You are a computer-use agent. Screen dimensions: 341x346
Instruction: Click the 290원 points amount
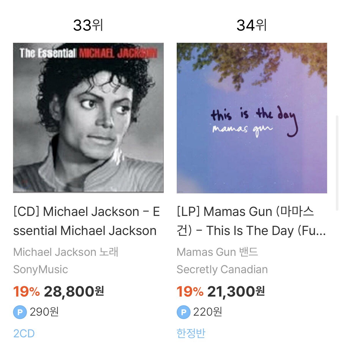point(44,312)
